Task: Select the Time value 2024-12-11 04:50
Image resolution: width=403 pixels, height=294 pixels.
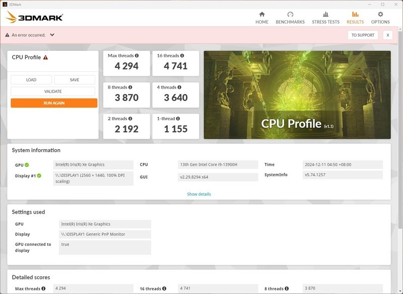Action: tap(343, 164)
